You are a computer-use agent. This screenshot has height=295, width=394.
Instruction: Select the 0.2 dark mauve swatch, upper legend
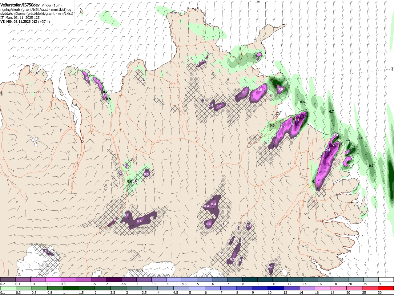[8, 279]
